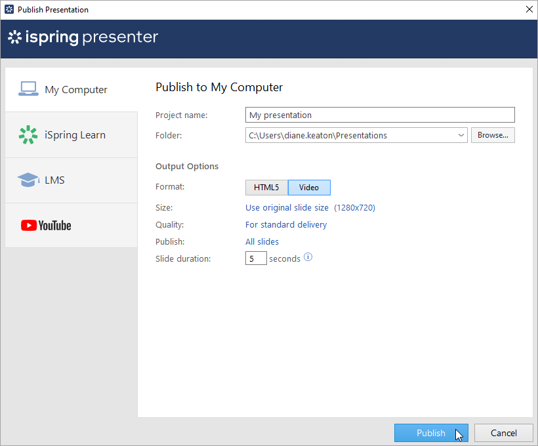Click the iSpring Learn green starburst icon
The height and width of the screenshot is (446, 538).
(x=28, y=135)
